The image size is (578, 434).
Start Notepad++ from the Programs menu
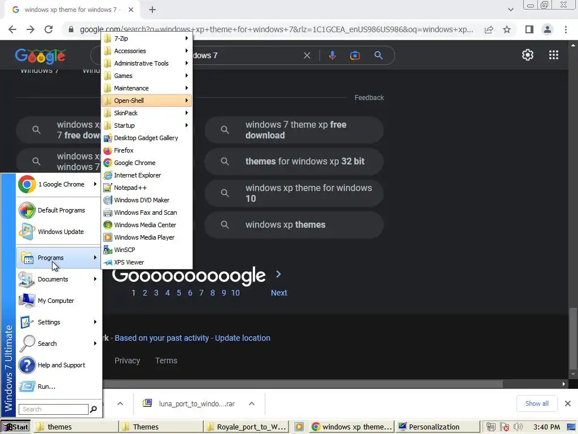coord(147,188)
